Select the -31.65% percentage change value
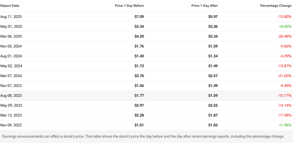 click(284, 76)
